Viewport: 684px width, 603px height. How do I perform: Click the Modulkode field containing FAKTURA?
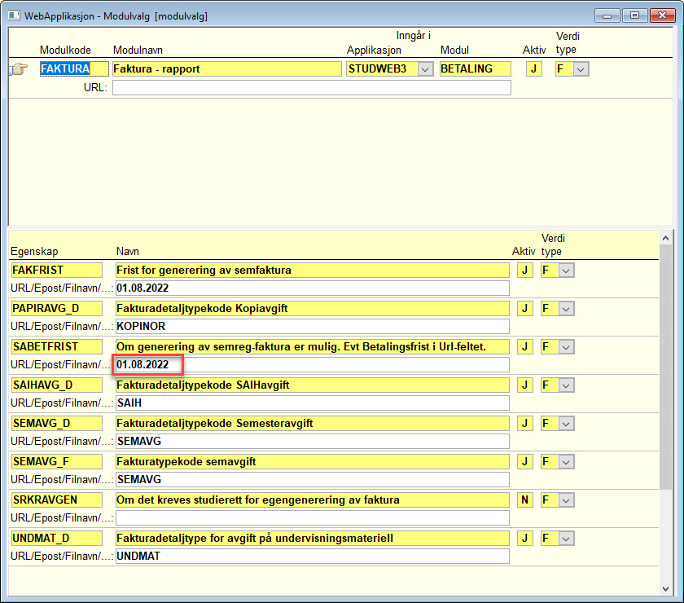tap(74, 69)
